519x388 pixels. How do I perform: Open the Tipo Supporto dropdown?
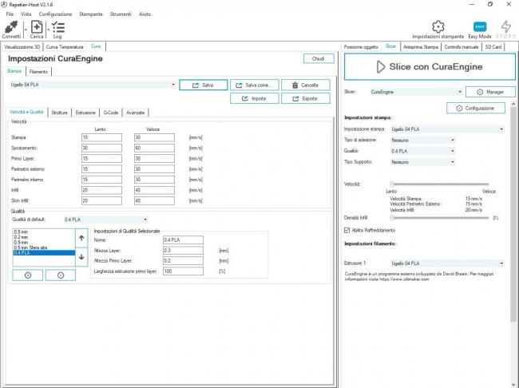[422, 161]
